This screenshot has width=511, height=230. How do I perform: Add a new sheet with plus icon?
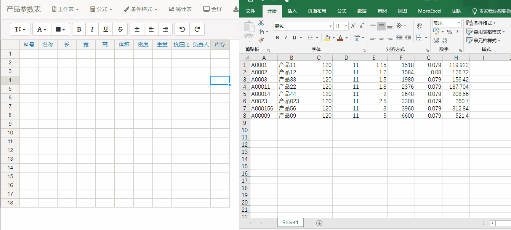319,223
